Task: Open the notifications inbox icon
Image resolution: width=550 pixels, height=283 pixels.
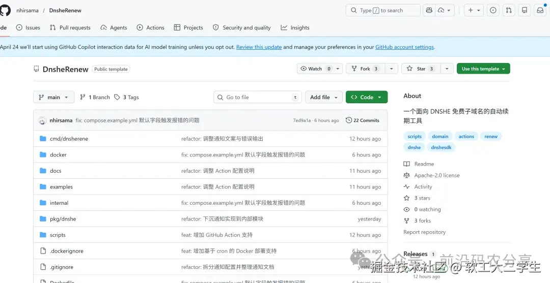Action: pyautogui.click(x=540, y=11)
